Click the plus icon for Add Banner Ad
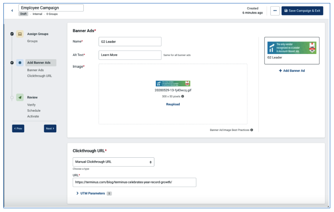The image size is (334, 212). 280,71
